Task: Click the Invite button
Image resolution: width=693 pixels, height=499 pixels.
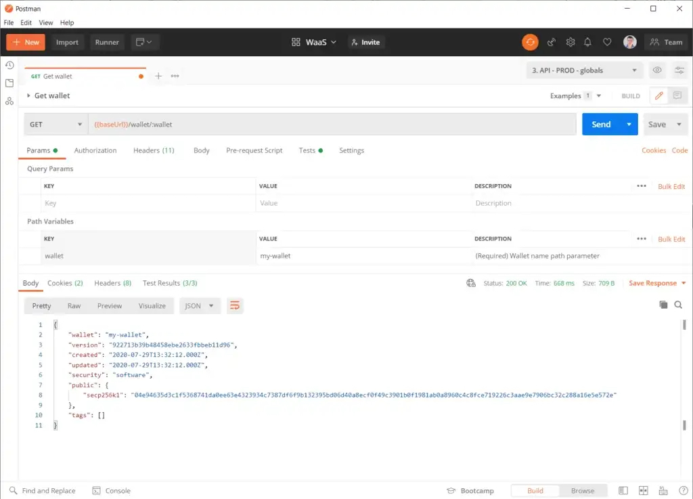Action: tap(365, 42)
